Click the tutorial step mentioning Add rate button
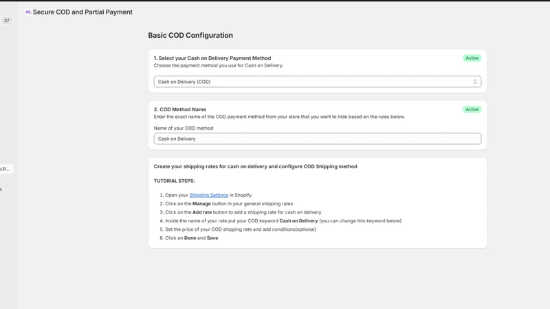The height and width of the screenshot is (309, 550). [x=243, y=212]
